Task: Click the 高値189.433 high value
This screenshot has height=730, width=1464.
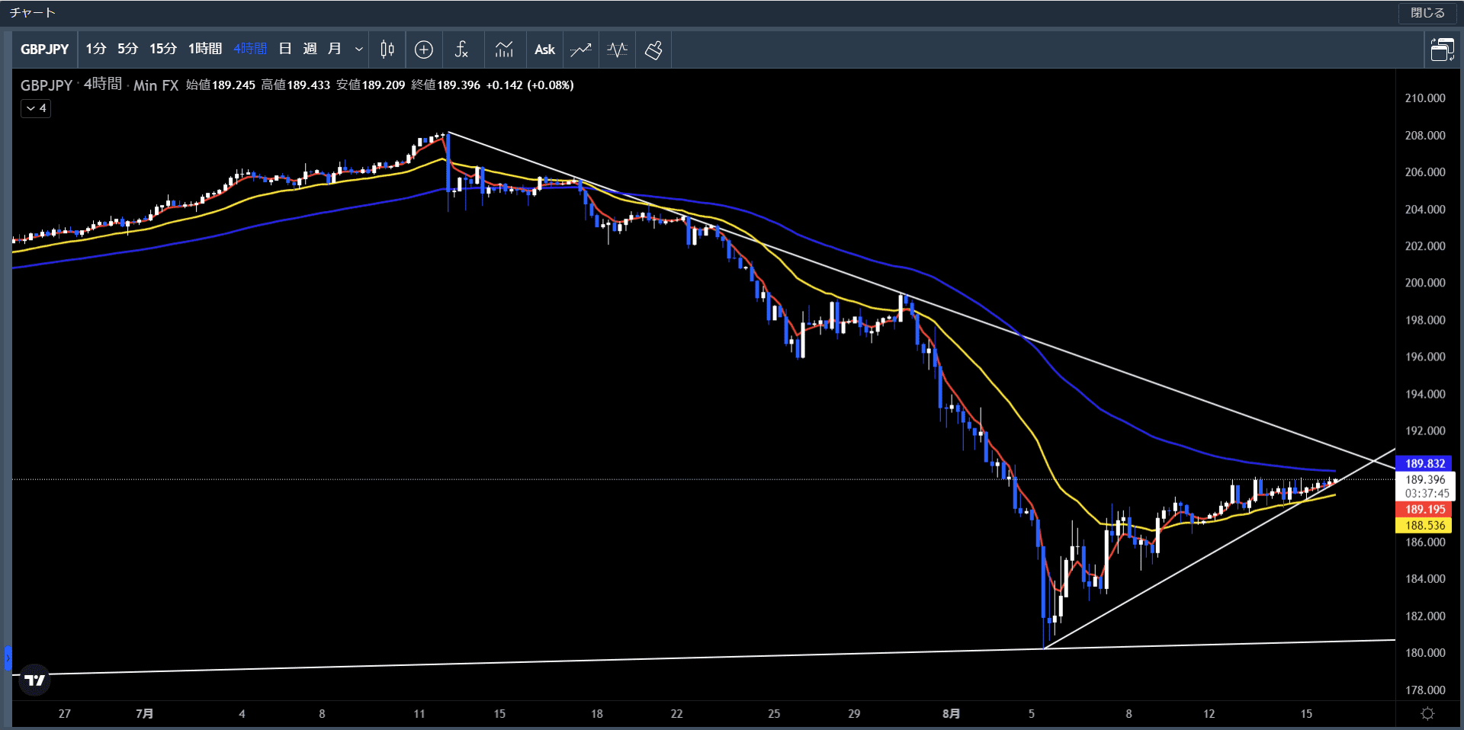Action: (x=296, y=85)
